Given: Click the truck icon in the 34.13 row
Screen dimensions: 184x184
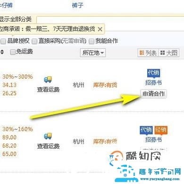Looking at the screenshot, I should tap(48, 80).
